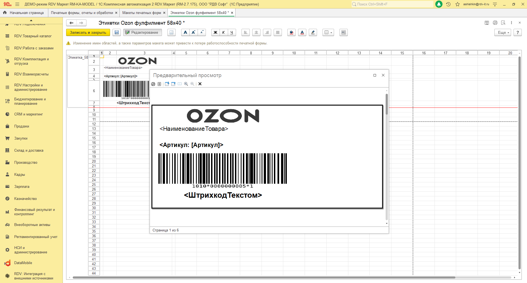This screenshot has height=283, width=527.
Task: Justify the text alignment
Action: click(278, 32)
